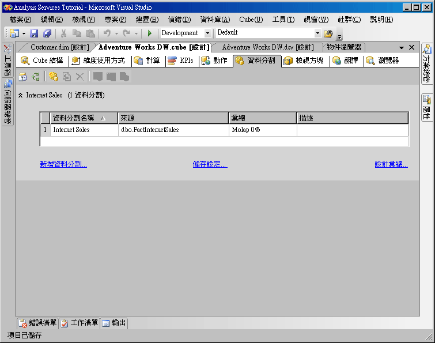Switch to 動作 tab

point(214,61)
